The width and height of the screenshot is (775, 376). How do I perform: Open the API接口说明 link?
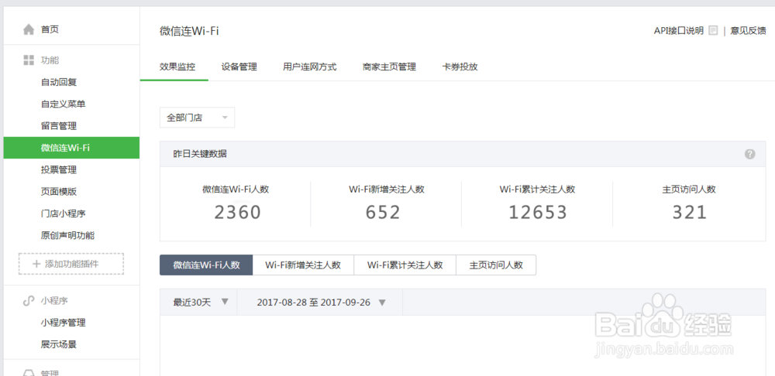coord(679,31)
